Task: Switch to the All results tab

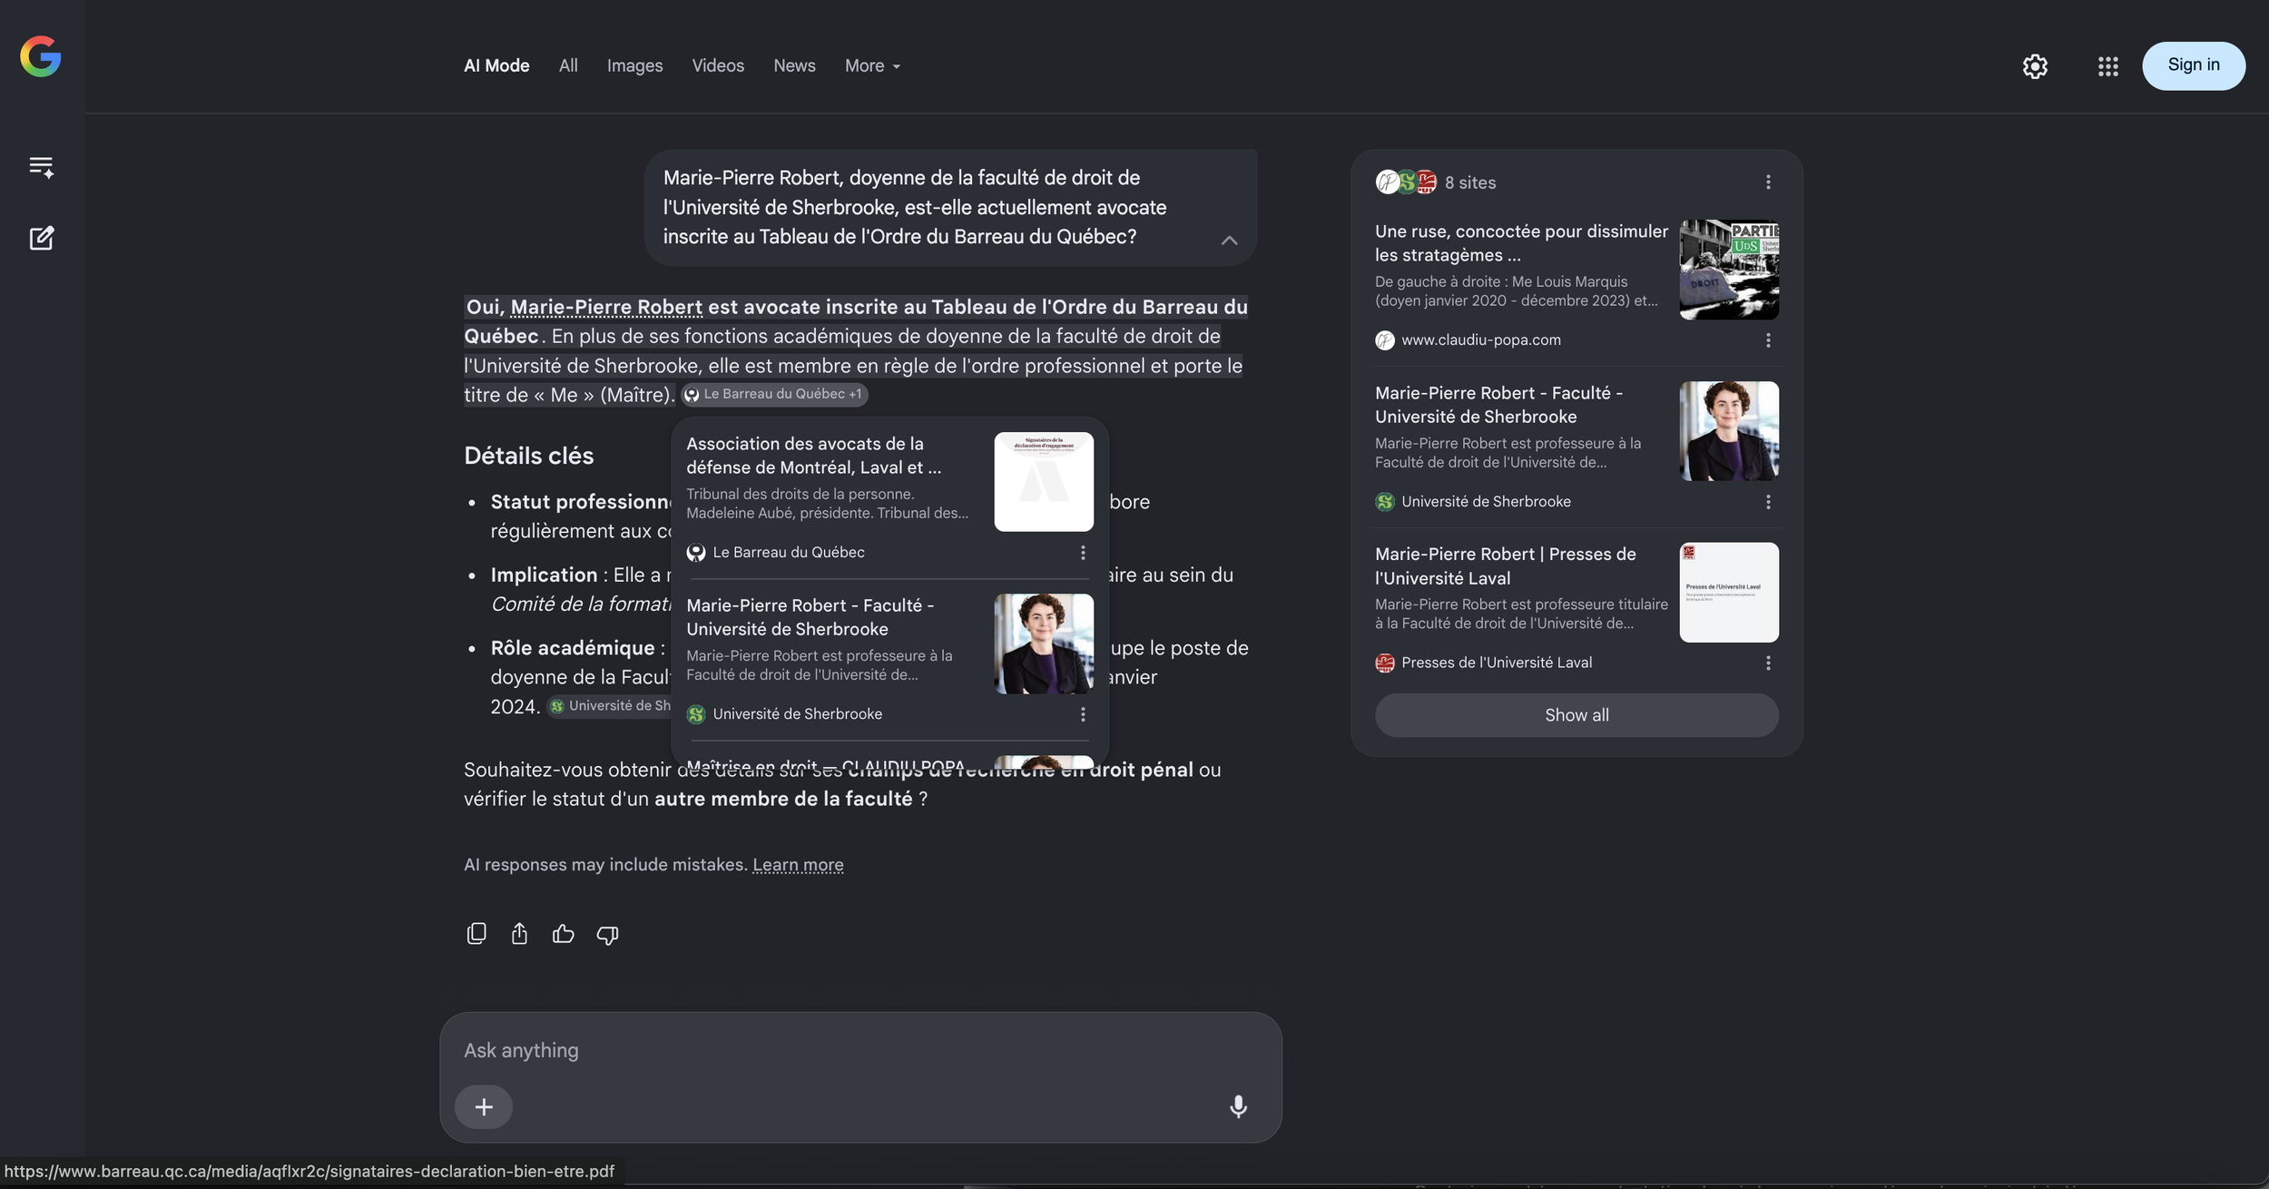Action: pyautogui.click(x=568, y=66)
